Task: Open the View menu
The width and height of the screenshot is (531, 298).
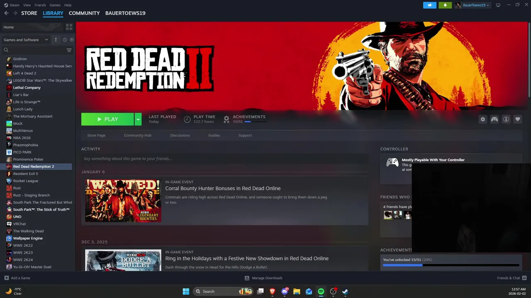Action: pos(27,5)
